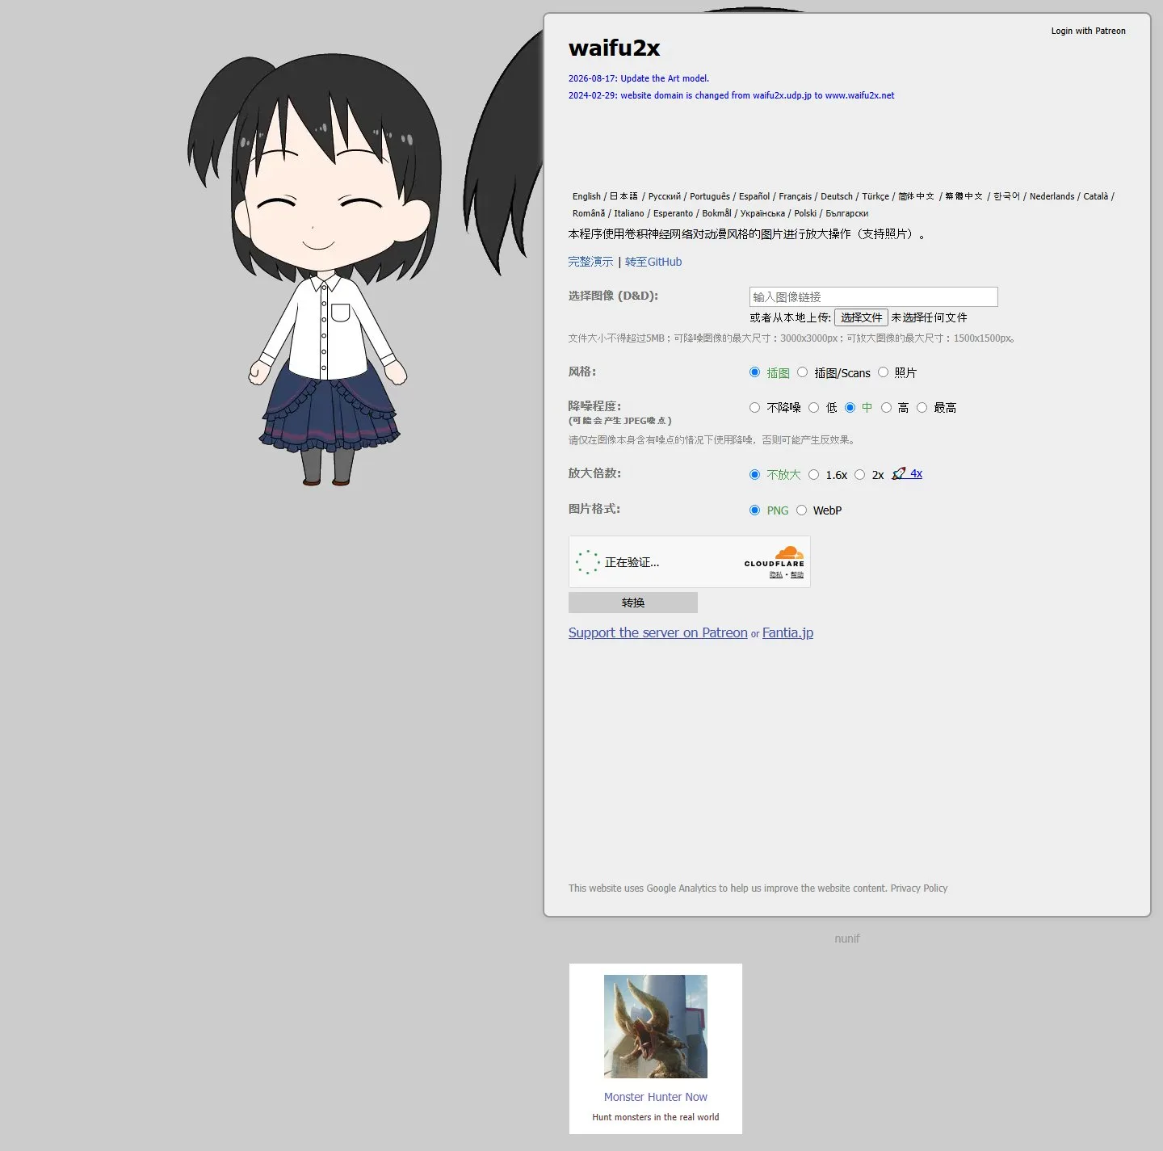This screenshot has width=1163, height=1151.
Task: Choose the 照片 photo style radio
Action: [x=883, y=372]
